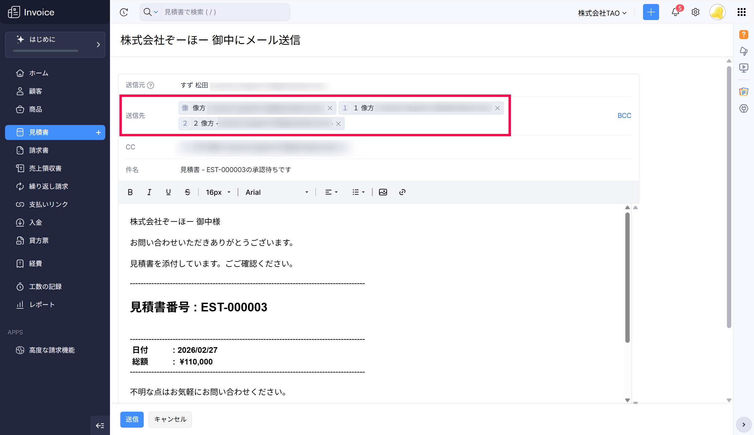Image resolution: width=754 pixels, height=435 pixels.
Task: Expand the text alignment dropdown
Action: point(332,192)
